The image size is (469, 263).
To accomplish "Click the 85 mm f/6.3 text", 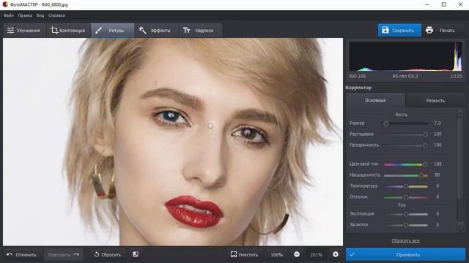I will tap(405, 76).
